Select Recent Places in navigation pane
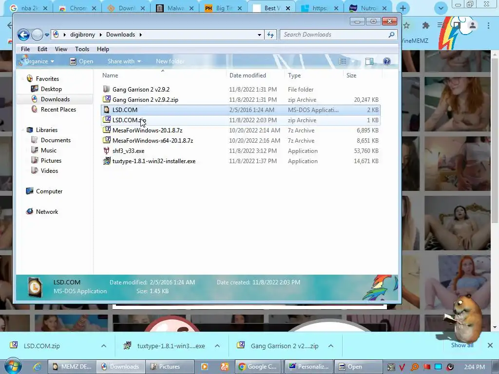Image resolution: width=499 pixels, height=374 pixels. (x=58, y=110)
